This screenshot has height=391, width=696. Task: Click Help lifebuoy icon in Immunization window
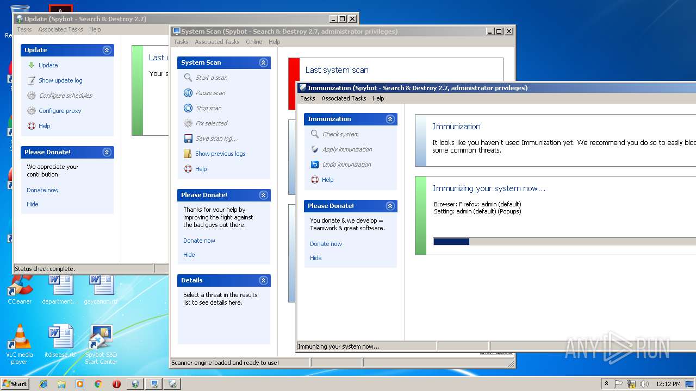pyautogui.click(x=315, y=180)
